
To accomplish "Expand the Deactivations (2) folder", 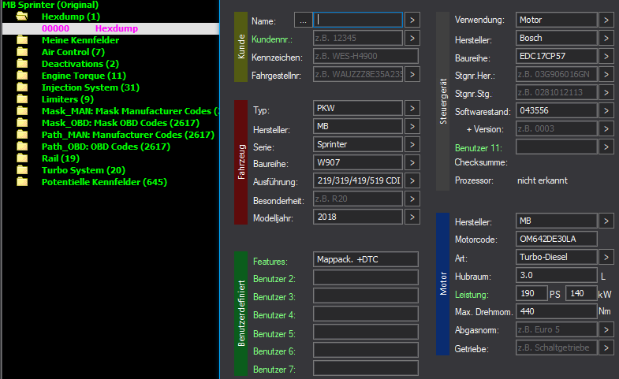I will [x=80, y=64].
